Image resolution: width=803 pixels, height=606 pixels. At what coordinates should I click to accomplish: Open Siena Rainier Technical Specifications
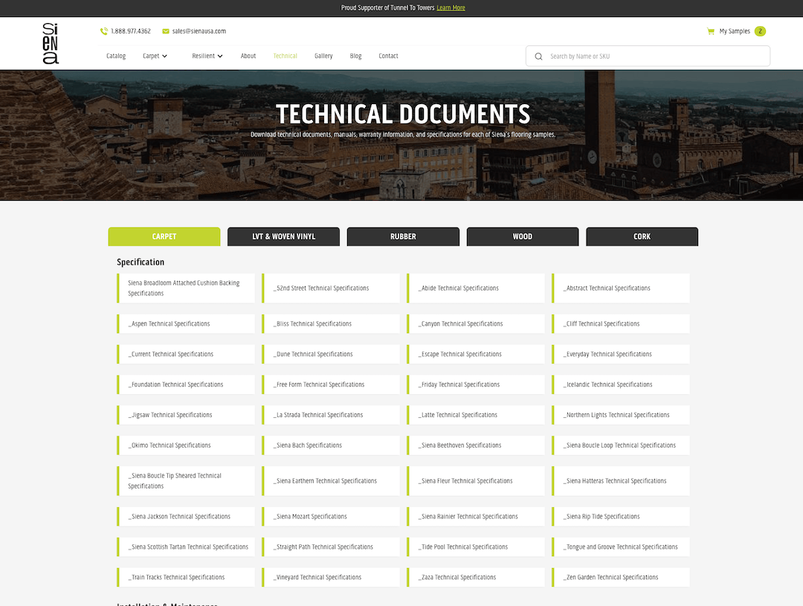click(476, 516)
